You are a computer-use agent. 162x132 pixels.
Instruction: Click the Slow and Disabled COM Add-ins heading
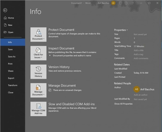click(x=72, y=104)
